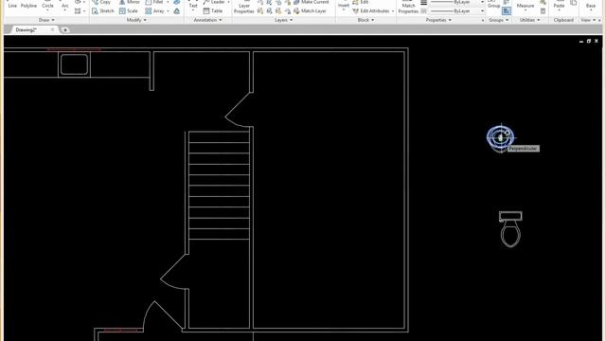The width and height of the screenshot is (606, 341).
Task: Select the kitchen sink rectangle in floor plan
Action: (x=74, y=64)
